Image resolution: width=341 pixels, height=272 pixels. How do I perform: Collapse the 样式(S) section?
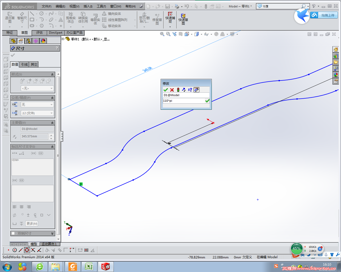[x=52, y=74]
